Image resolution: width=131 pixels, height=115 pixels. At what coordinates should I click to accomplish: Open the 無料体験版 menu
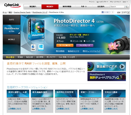click(67, 7)
